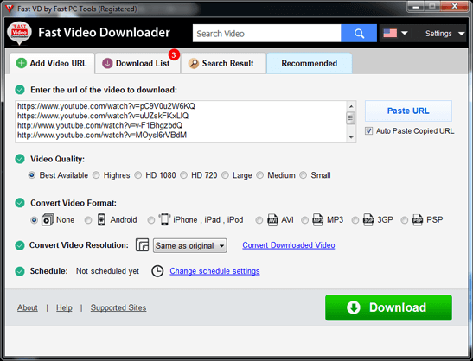Click green check beside Enter the url

[20, 90]
